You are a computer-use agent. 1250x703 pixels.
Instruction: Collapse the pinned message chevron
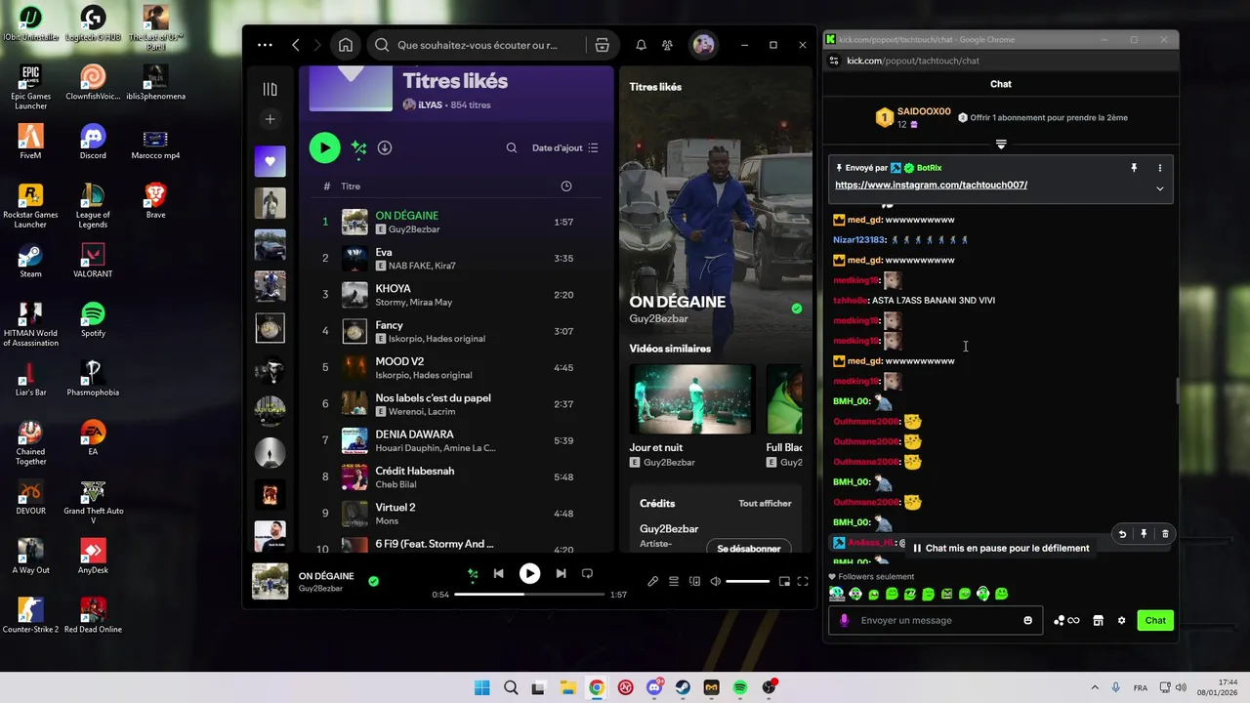coord(1160,188)
